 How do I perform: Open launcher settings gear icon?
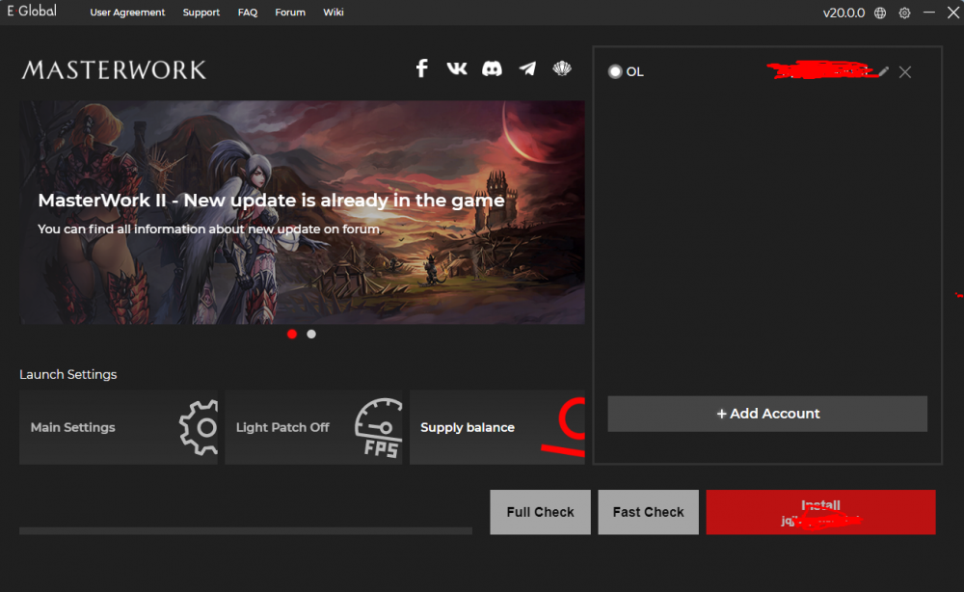[x=904, y=13]
